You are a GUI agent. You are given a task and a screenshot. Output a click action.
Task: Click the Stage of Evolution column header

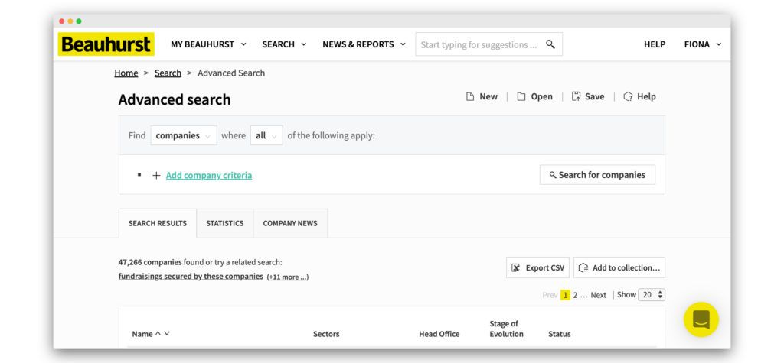506,329
